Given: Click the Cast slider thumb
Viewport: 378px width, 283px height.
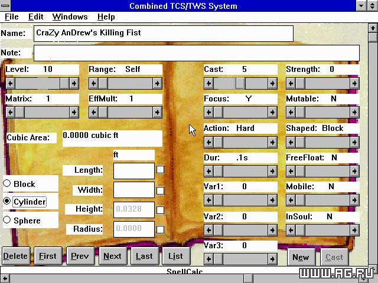Looking at the screenshot, I should coord(240,83).
